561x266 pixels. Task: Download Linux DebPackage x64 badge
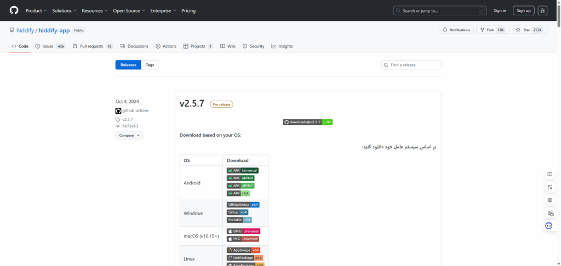(x=245, y=258)
